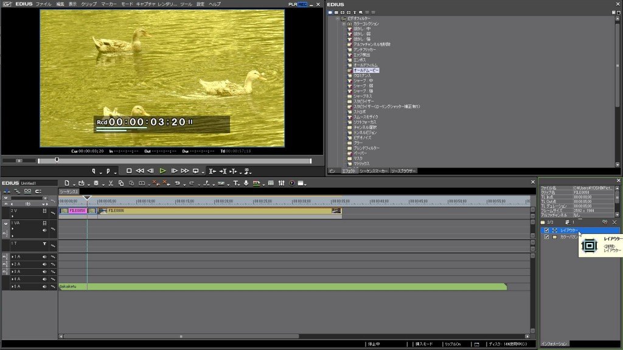Step to previous frame in player
Image resolution: width=623 pixels, height=350 pixels.
pos(151,171)
